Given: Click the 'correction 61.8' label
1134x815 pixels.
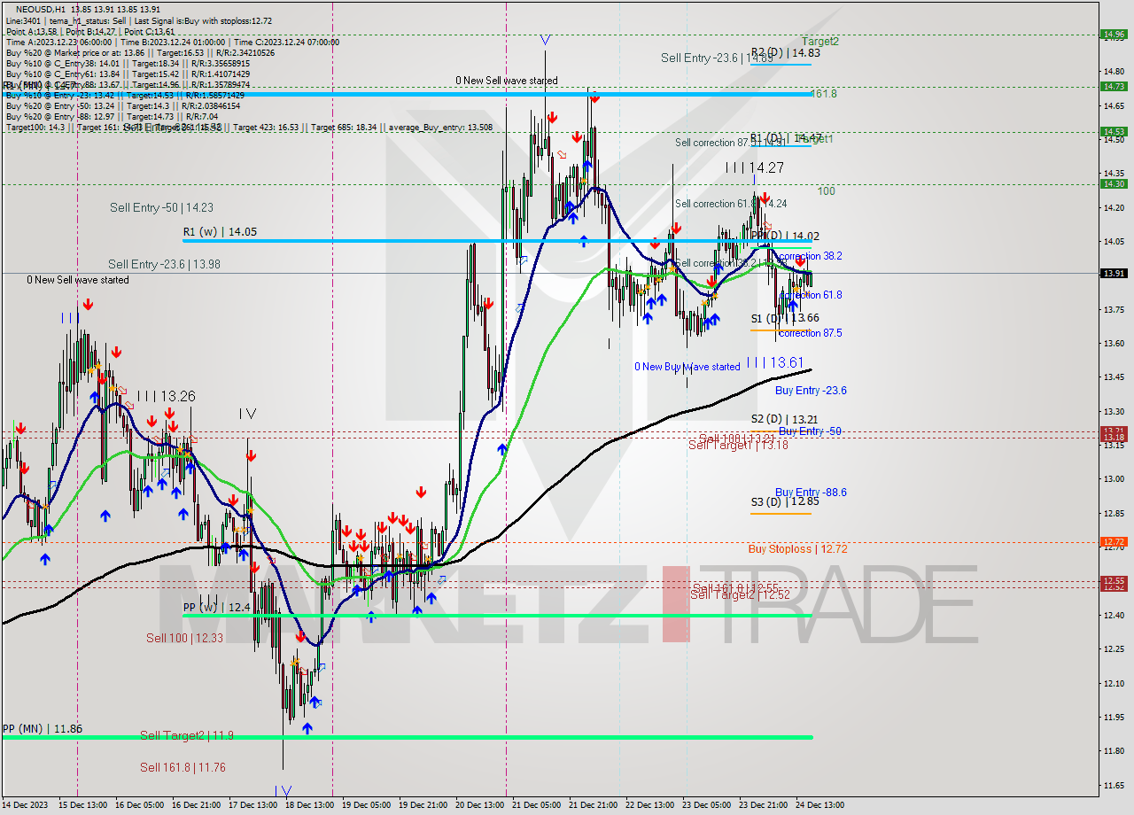Looking at the screenshot, I should click(x=811, y=294).
